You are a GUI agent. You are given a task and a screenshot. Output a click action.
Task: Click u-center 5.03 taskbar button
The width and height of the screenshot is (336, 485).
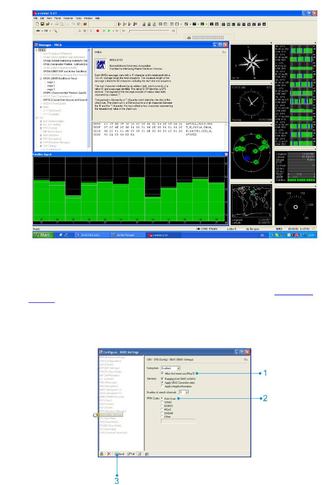(x=163, y=235)
